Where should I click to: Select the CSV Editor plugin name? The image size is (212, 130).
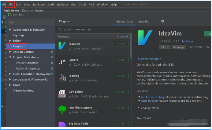click(76, 92)
